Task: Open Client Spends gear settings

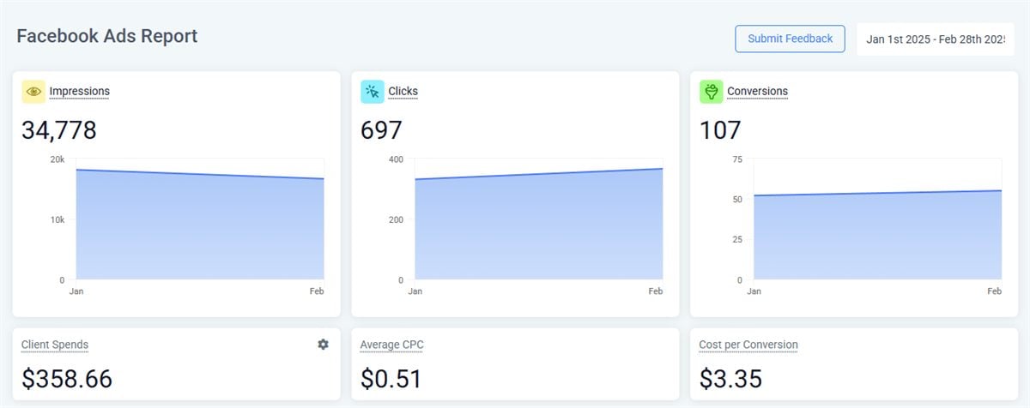Action: [x=323, y=345]
